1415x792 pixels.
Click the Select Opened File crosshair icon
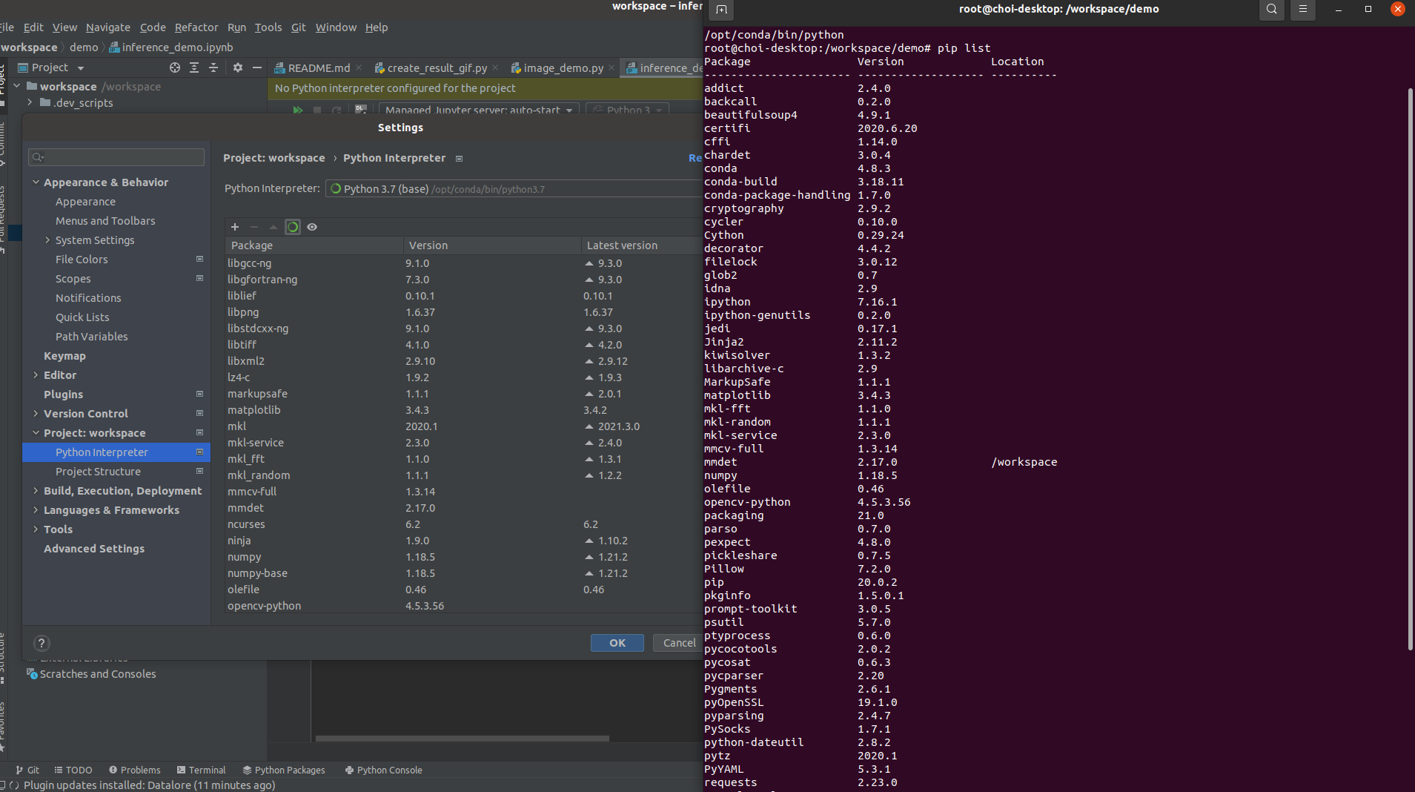[175, 67]
